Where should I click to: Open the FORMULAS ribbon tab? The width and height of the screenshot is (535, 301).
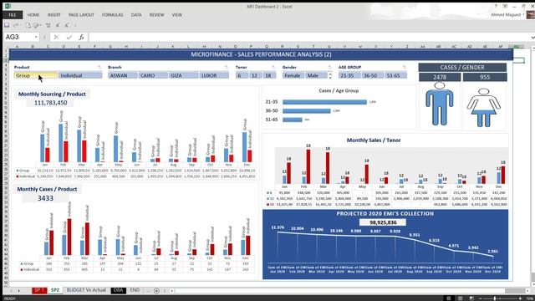(113, 15)
